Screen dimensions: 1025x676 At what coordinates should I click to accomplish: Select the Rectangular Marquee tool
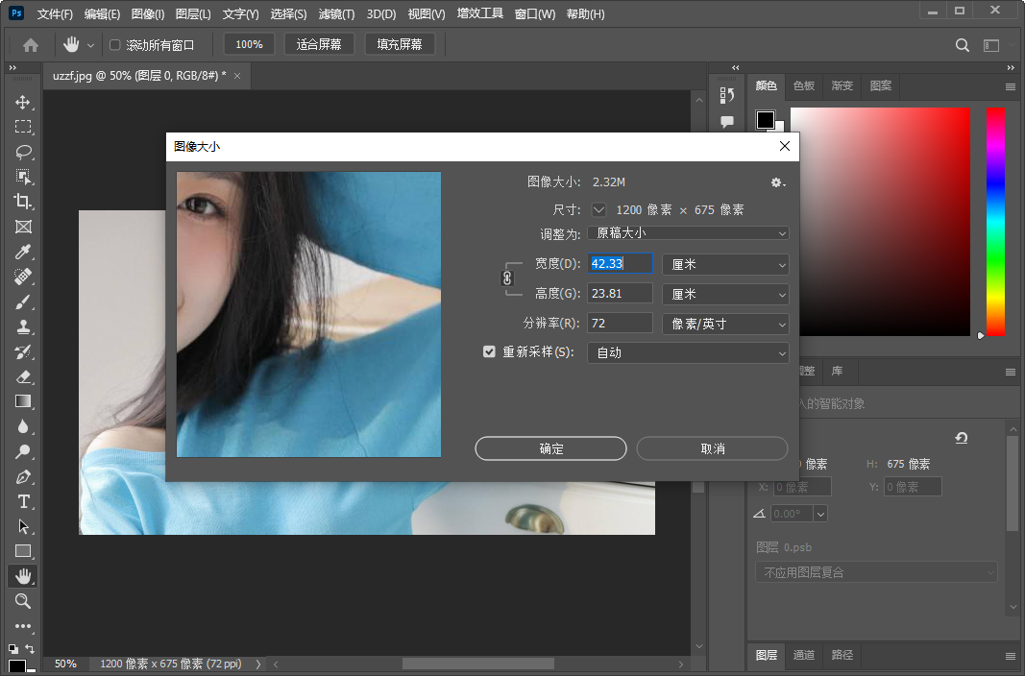tap(23, 128)
